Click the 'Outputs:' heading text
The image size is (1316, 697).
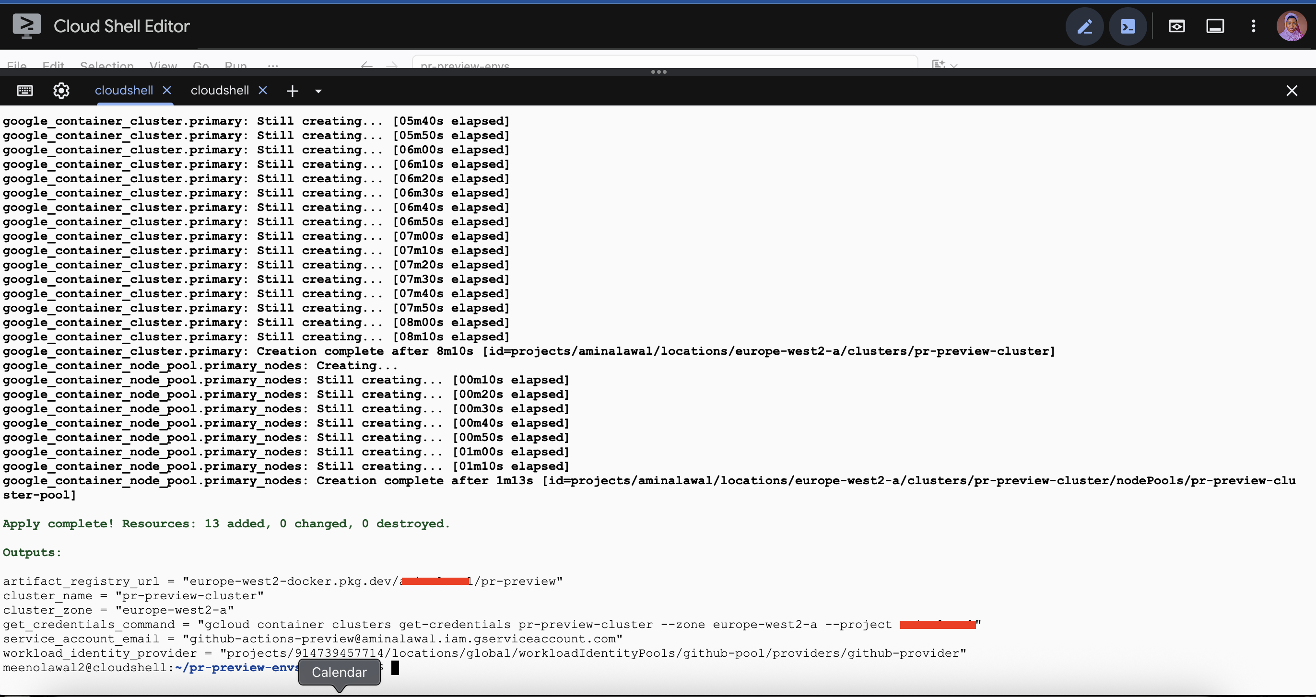point(32,552)
